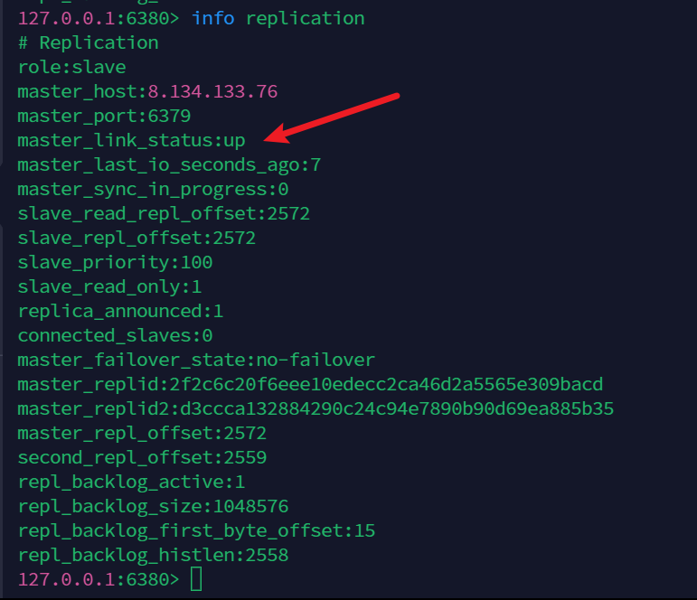Image resolution: width=697 pixels, height=600 pixels.
Task: Click the slave_read_only:1 line
Action: click(109, 286)
